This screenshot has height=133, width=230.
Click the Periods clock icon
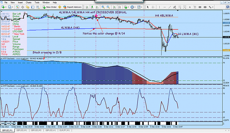click(x=132, y=7)
